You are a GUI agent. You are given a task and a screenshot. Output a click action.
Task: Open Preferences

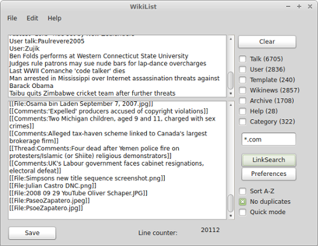(268, 174)
